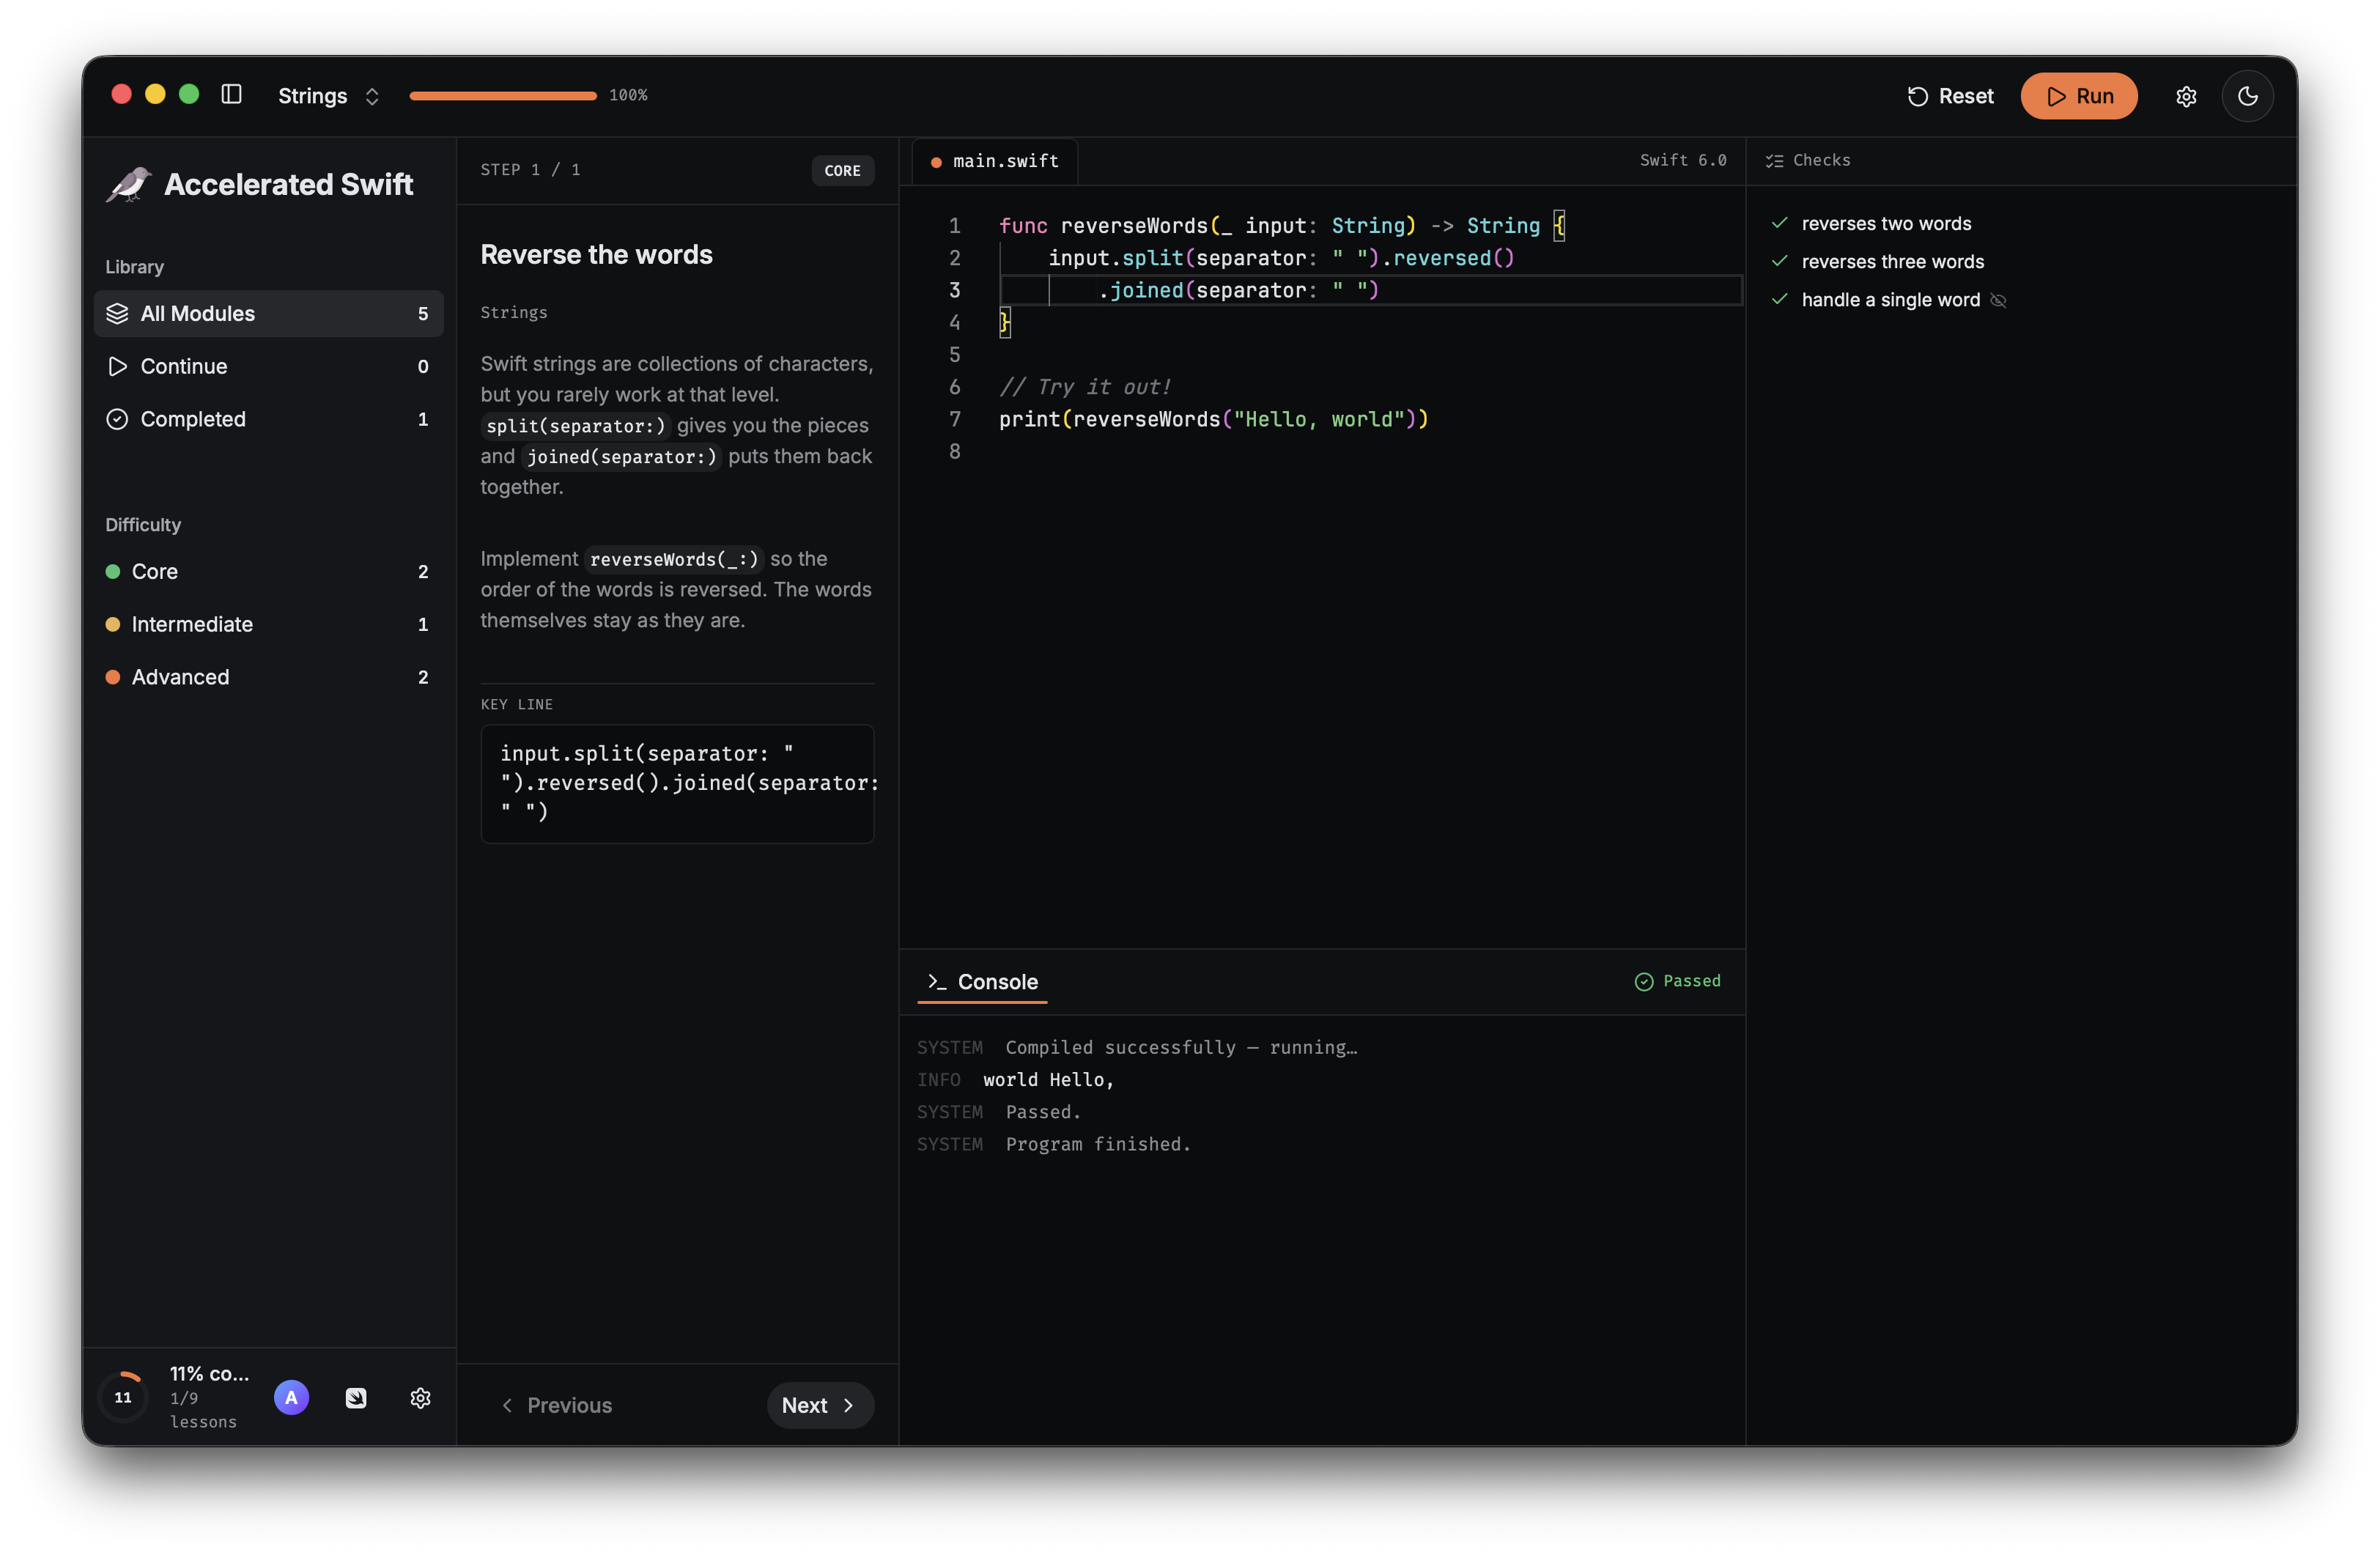Filter by Core difficulty
The width and height of the screenshot is (2380, 1555).
point(268,571)
